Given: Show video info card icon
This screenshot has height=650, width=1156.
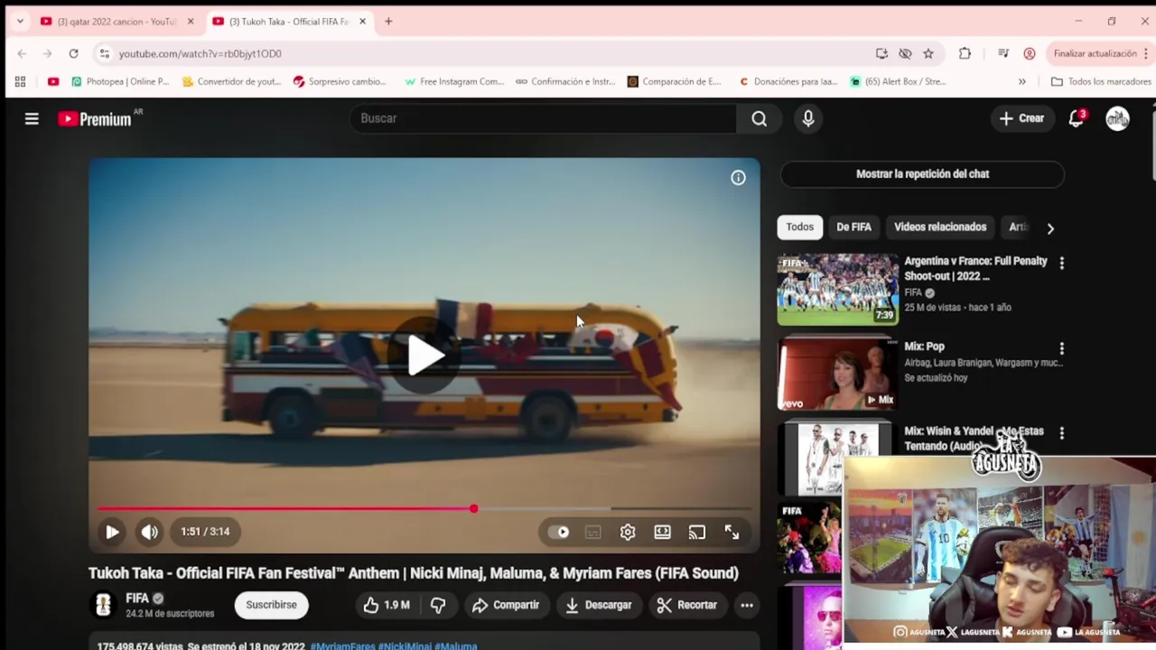Looking at the screenshot, I should [x=738, y=178].
